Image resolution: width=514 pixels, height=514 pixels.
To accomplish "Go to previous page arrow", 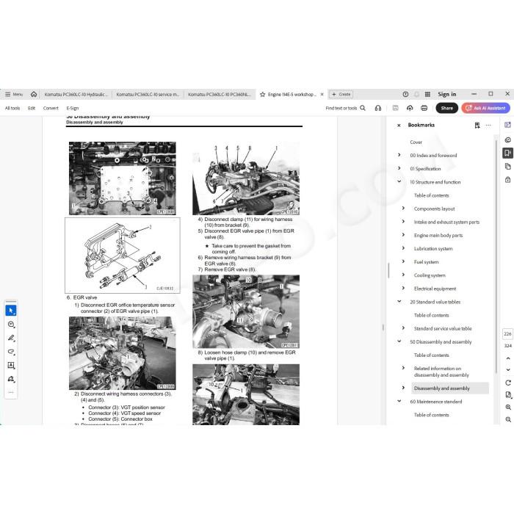I will coord(508,358).
